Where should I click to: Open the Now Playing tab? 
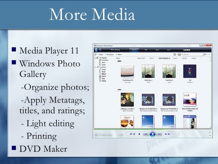click(x=115, y=50)
